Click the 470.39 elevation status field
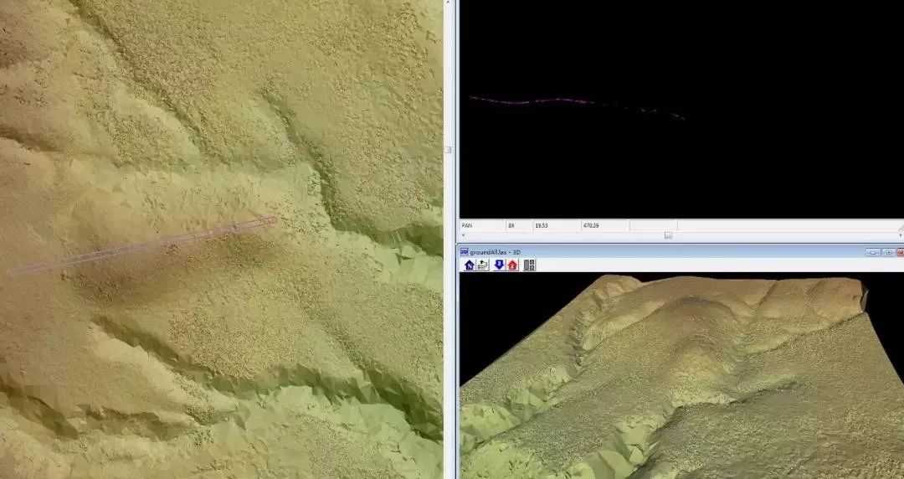This screenshot has height=479, width=904. [604, 225]
